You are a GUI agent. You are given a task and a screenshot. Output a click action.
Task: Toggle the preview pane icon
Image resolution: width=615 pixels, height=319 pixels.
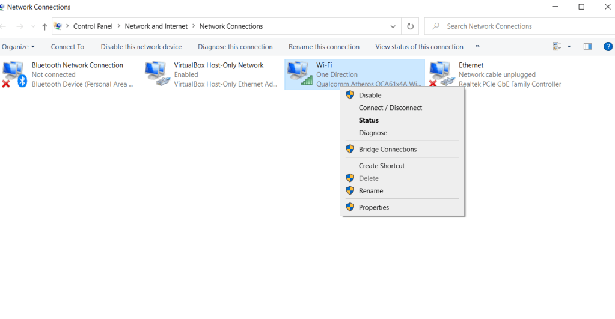587,47
